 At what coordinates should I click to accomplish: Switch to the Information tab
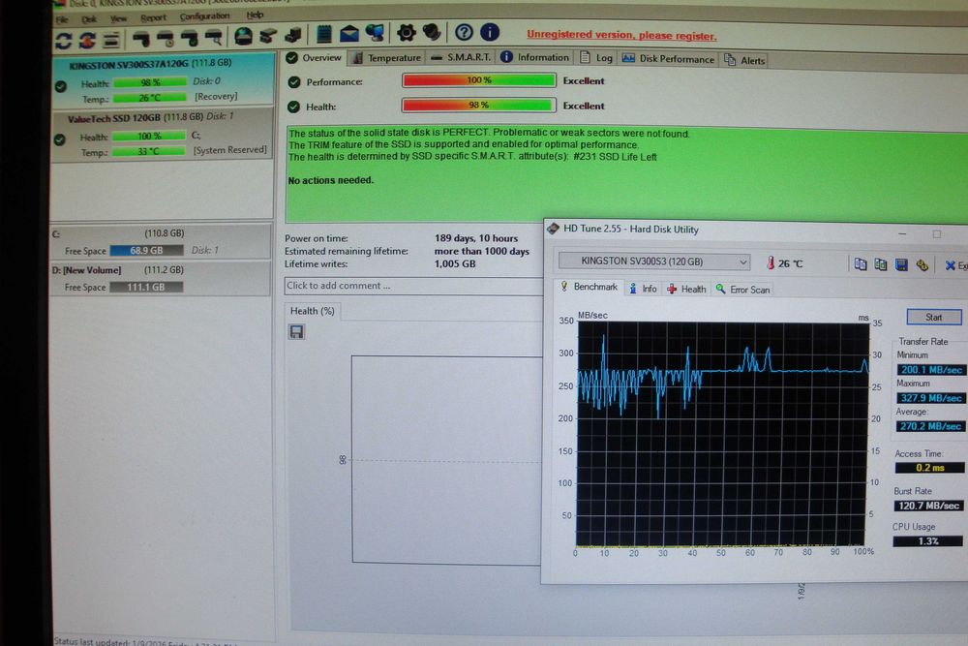(x=534, y=57)
